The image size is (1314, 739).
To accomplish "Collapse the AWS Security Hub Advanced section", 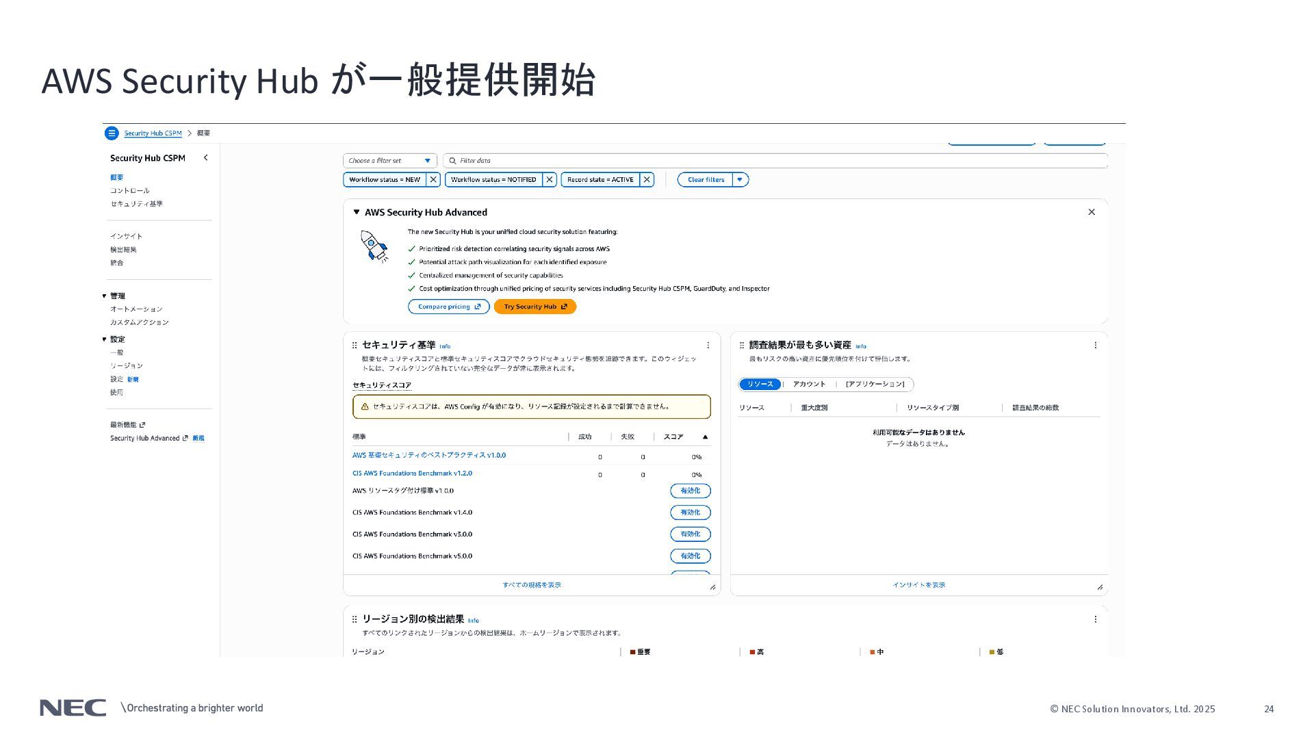I will (x=356, y=212).
